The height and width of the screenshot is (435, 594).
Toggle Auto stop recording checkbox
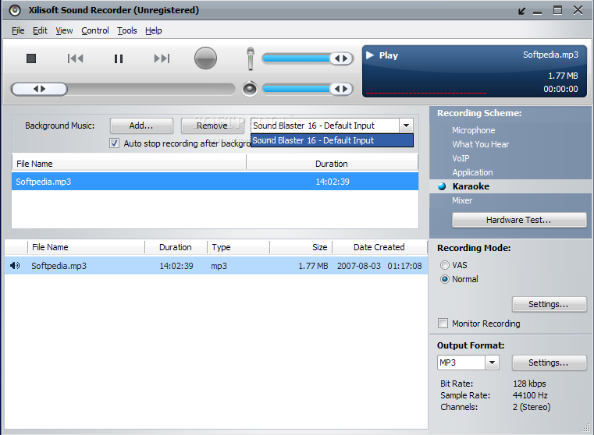tap(114, 143)
